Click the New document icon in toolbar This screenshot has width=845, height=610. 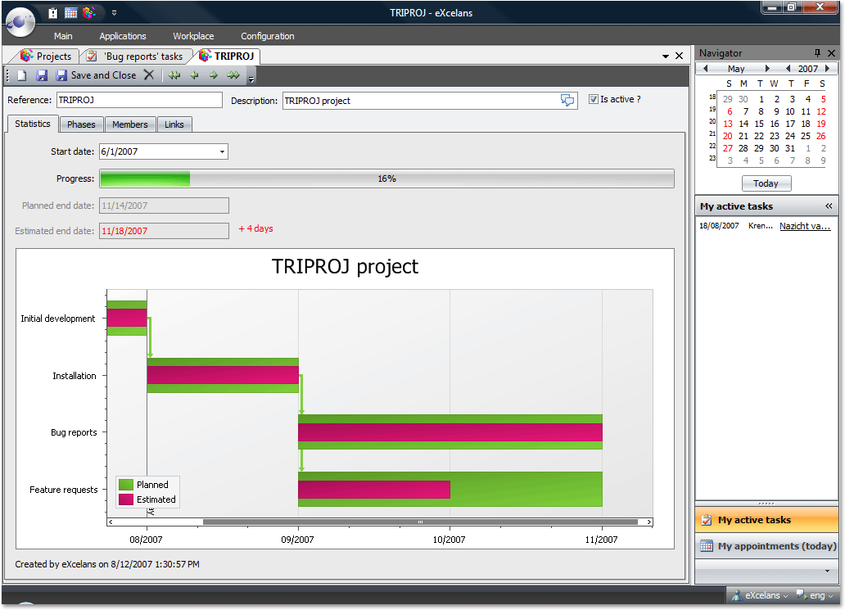(x=22, y=75)
